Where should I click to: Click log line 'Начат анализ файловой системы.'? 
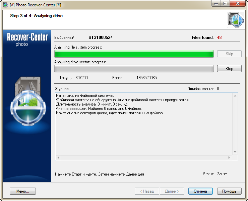click(85, 95)
